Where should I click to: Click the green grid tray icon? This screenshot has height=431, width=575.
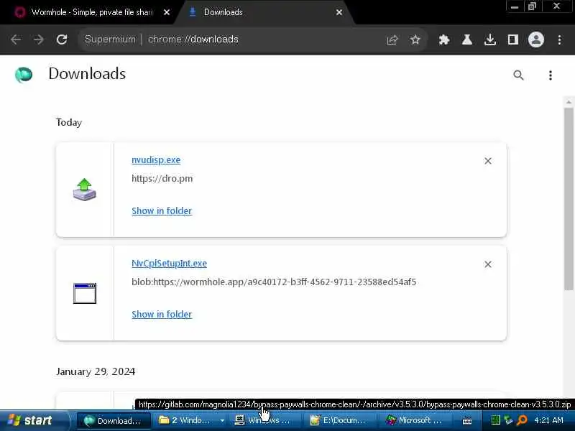495,420
